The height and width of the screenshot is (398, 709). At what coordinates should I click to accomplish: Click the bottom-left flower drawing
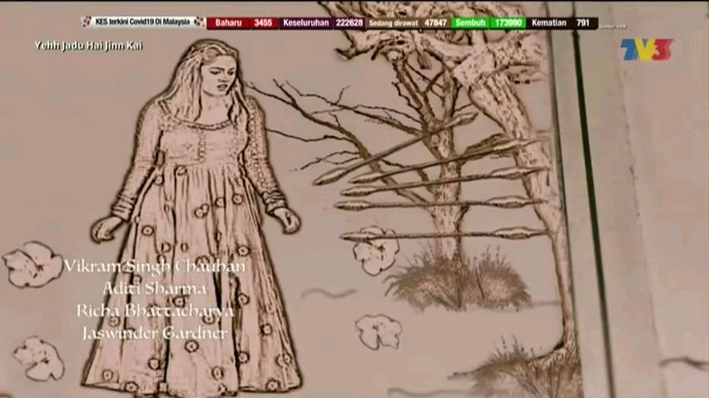coord(38,356)
